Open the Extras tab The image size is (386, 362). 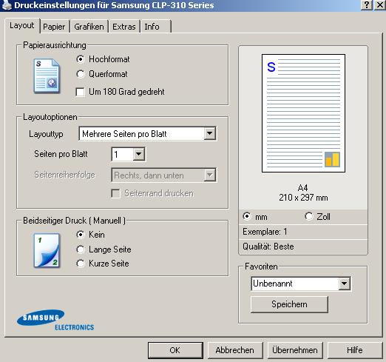pos(124,27)
